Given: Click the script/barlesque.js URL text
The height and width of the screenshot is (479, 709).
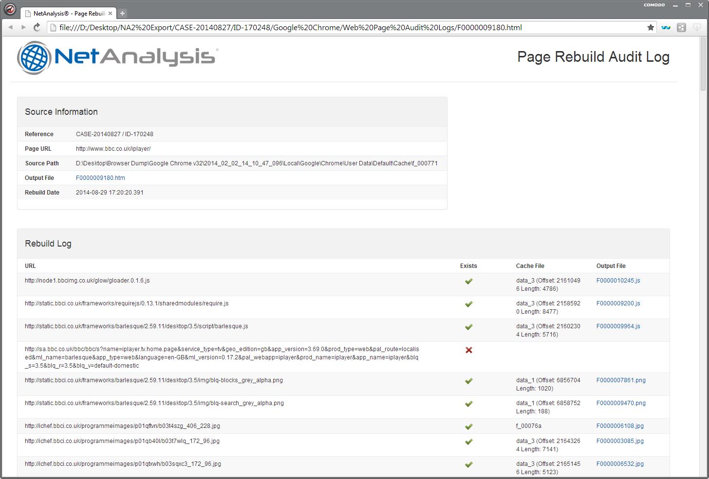Looking at the screenshot, I should point(136,326).
